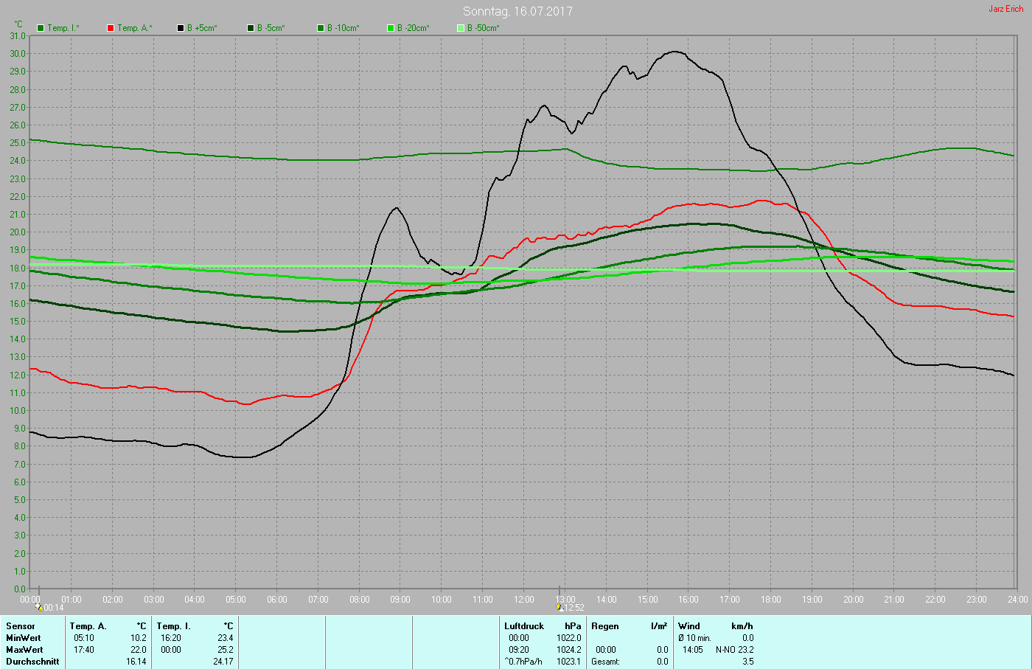Click the B -5cm legend color square
This screenshot has width=1032, height=669.
[251, 28]
